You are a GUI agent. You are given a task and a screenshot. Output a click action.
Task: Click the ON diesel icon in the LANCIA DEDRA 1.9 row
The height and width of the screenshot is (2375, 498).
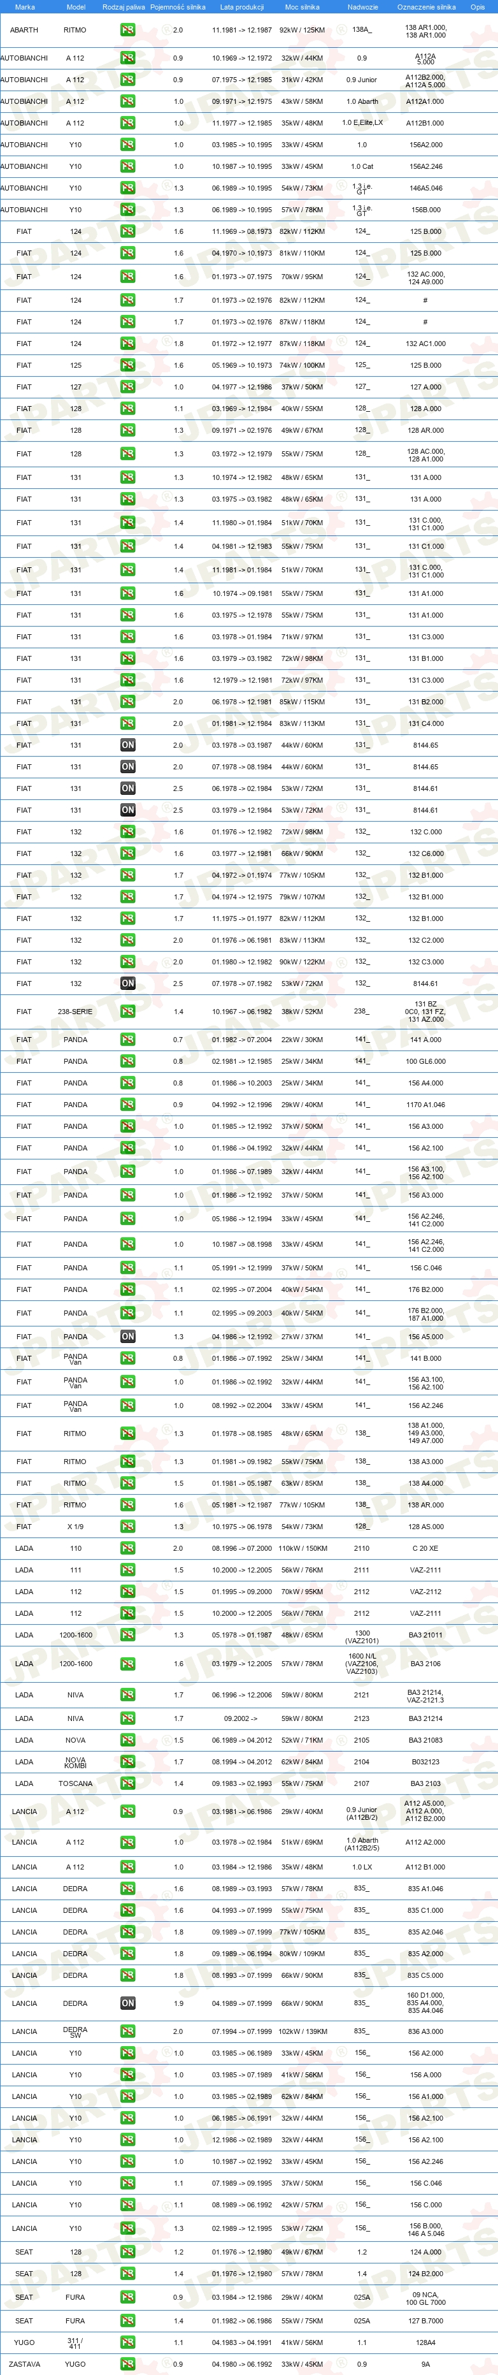(x=127, y=2003)
